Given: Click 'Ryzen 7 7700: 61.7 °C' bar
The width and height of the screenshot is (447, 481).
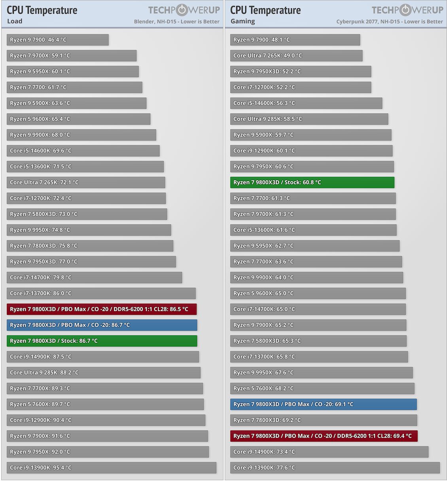Looking at the screenshot, I should click(74, 87).
